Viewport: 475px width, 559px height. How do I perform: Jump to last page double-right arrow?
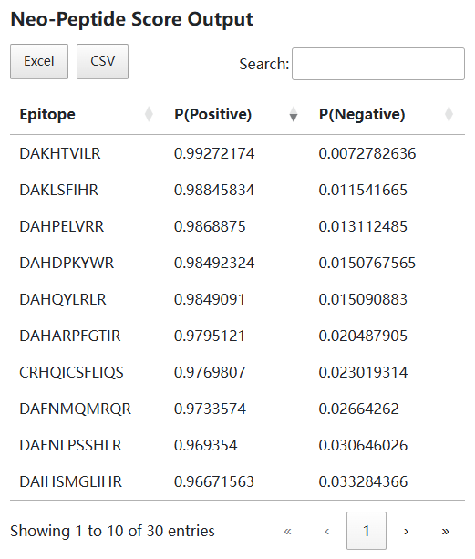445,532
